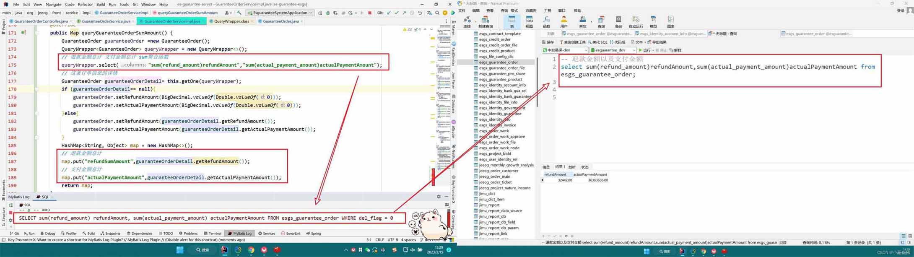Click the MyBatis Log rerun icon

tap(10, 205)
